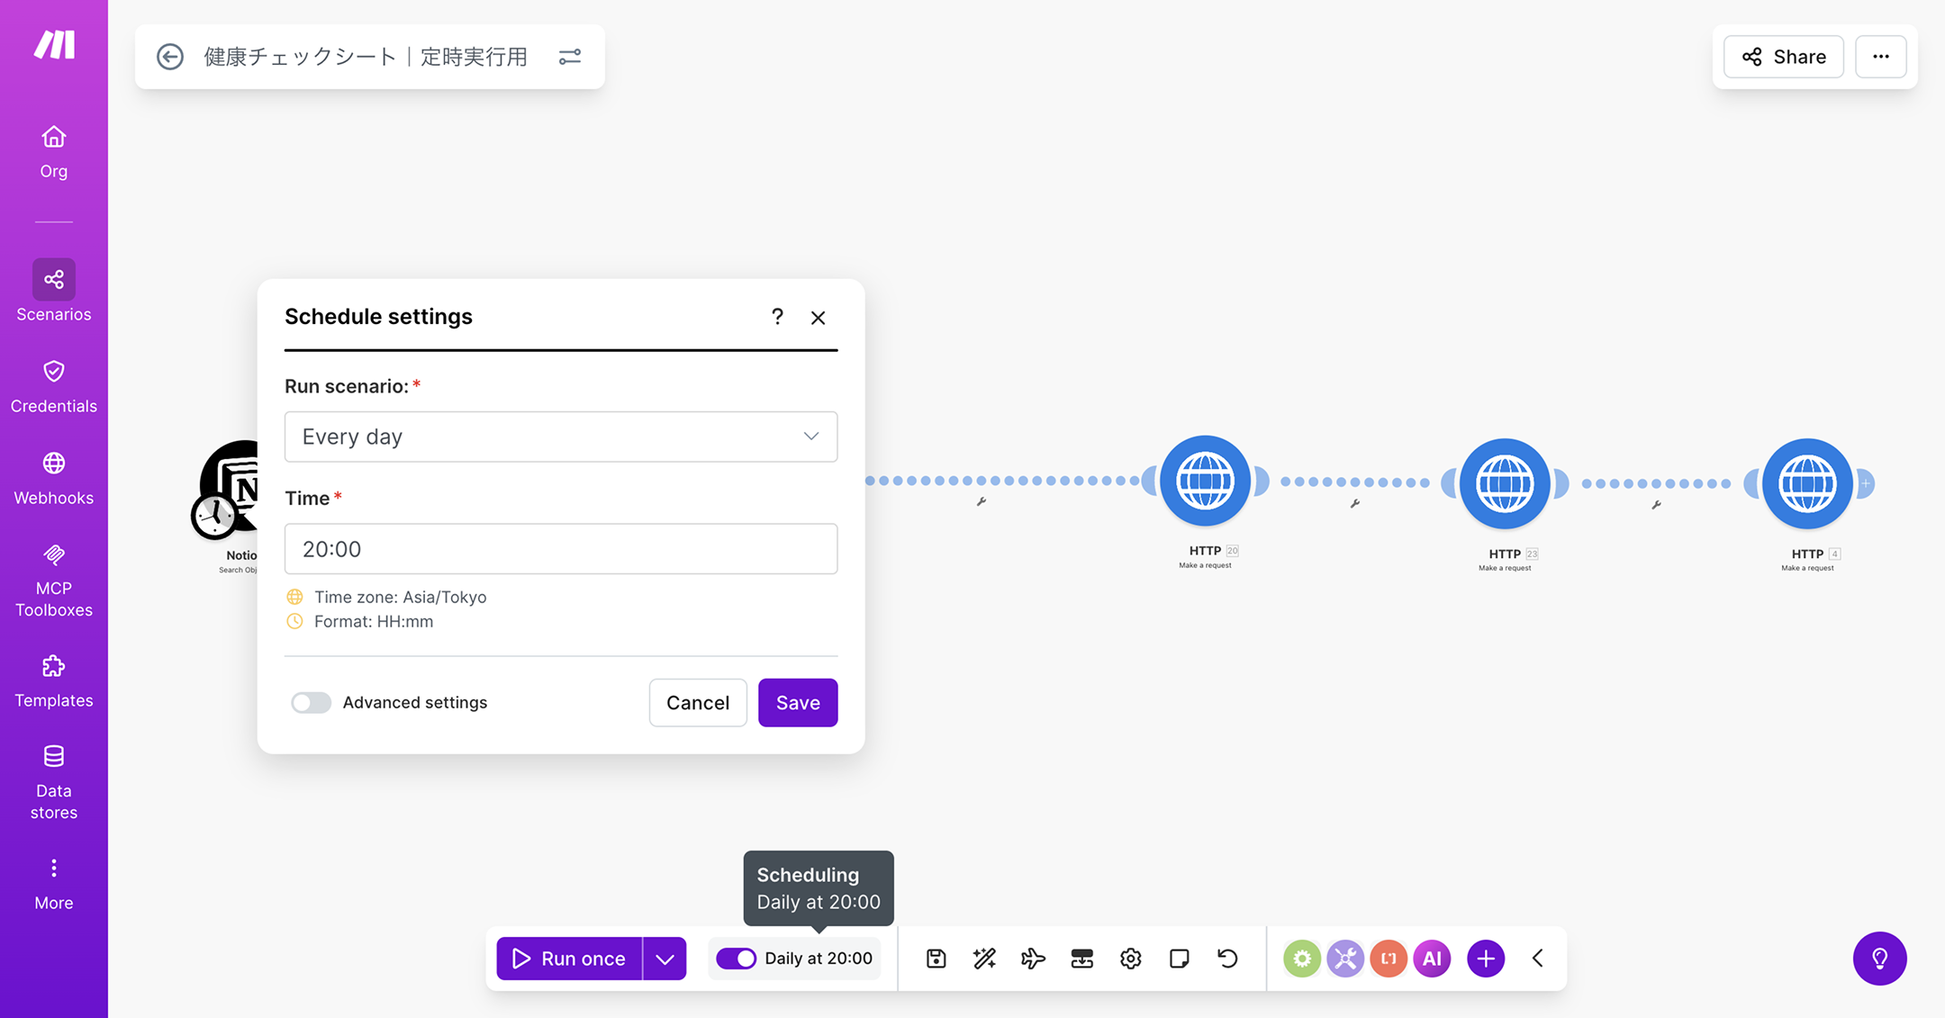Click the save scenario disk icon
The width and height of the screenshot is (1945, 1018).
tap(936, 959)
